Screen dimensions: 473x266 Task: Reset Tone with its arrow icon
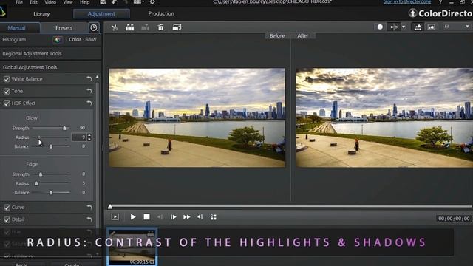(89, 91)
